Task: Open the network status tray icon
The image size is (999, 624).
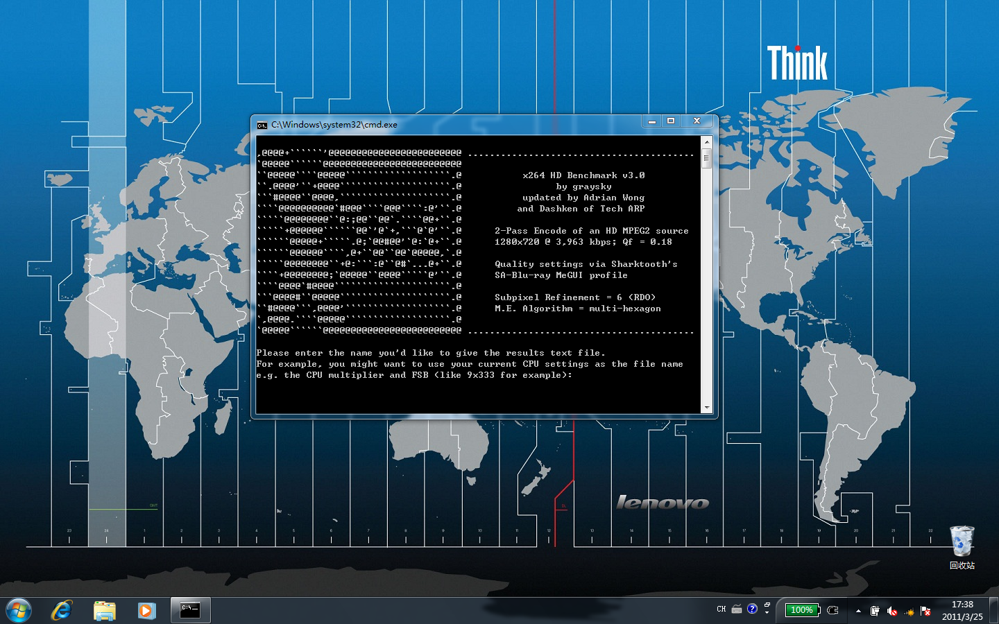Action: coord(909,612)
